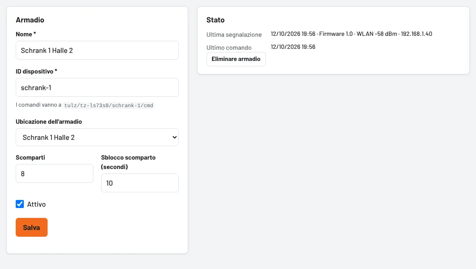
Task: Click the Scomparti number field
Action: coord(54,174)
